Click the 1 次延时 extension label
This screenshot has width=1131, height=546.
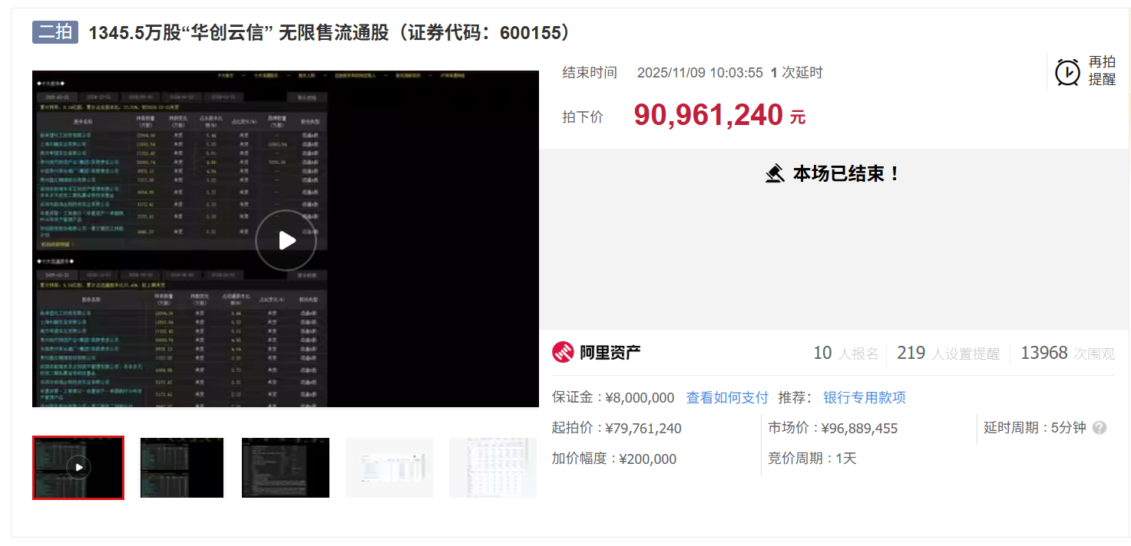click(796, 73)
